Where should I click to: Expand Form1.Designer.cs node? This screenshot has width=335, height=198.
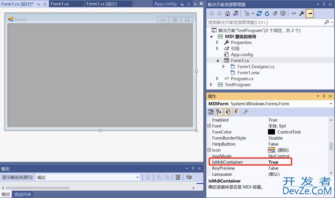(223, 67)
